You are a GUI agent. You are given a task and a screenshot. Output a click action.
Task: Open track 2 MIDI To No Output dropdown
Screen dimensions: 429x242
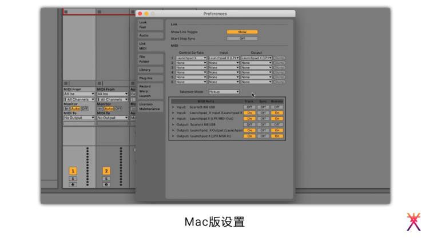point(113,118)
